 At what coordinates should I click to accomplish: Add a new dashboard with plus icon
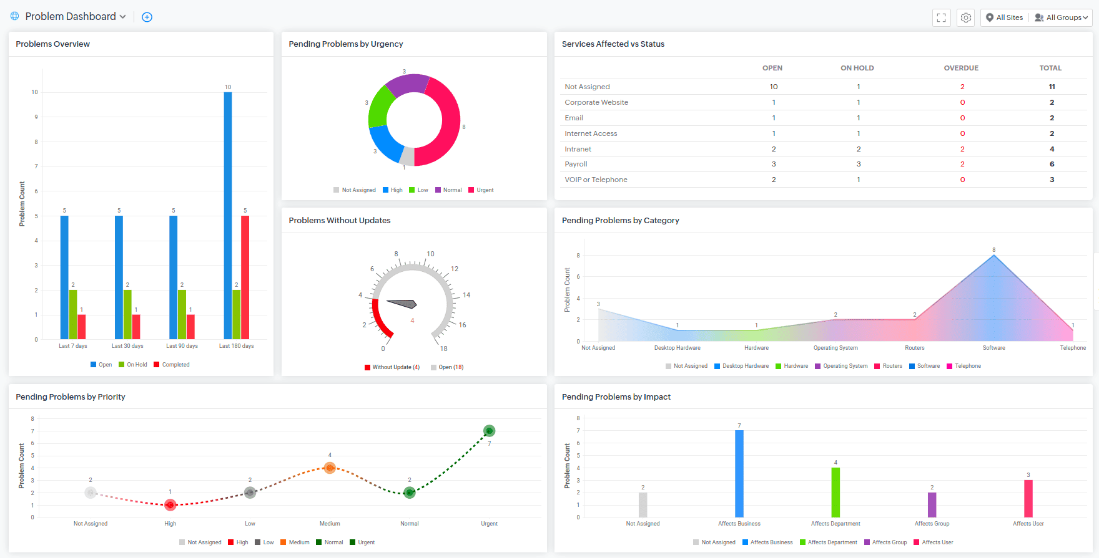pos(147,17)
